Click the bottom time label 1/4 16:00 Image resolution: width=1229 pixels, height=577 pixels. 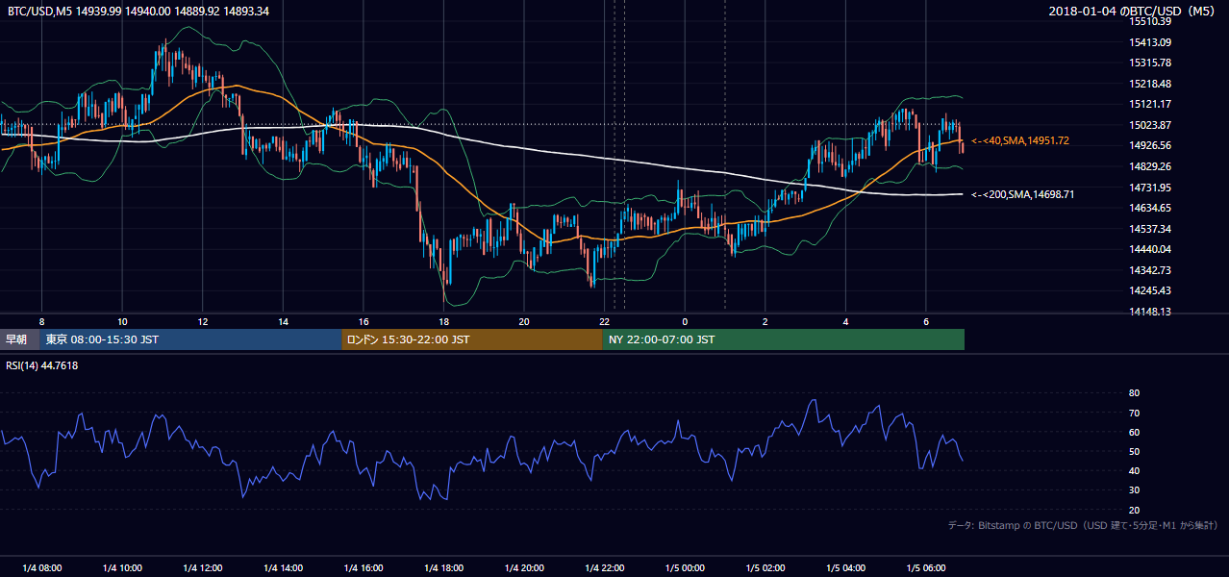point(364,567)
